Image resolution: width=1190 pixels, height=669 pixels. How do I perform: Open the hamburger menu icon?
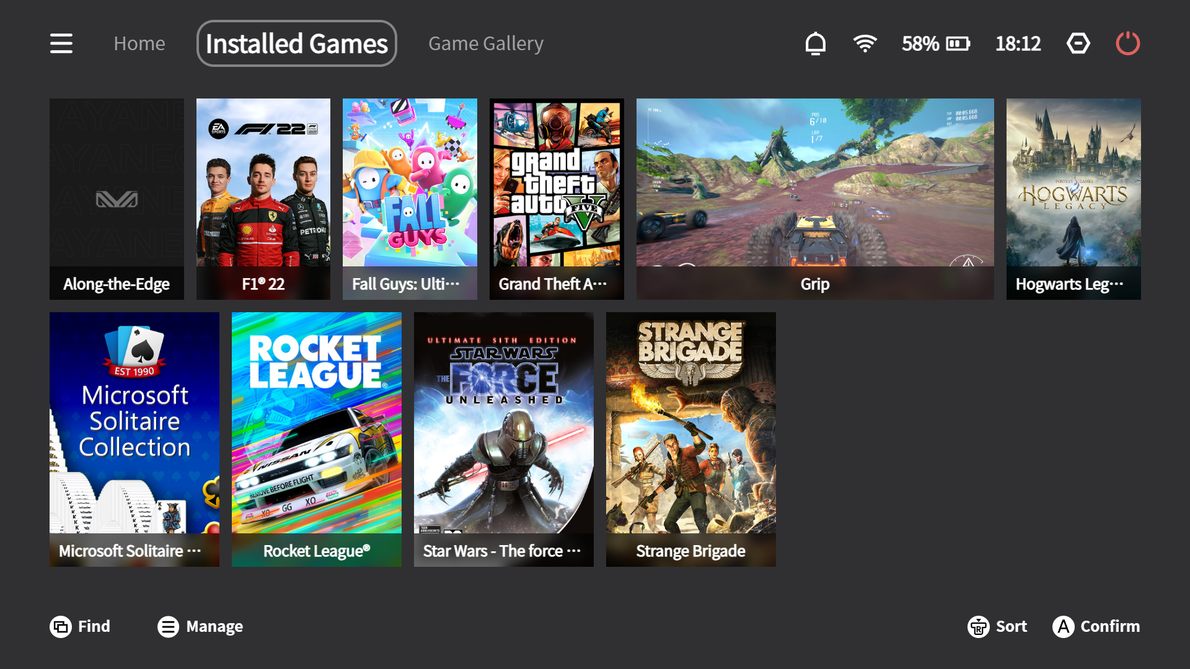[x=61, y=43]
